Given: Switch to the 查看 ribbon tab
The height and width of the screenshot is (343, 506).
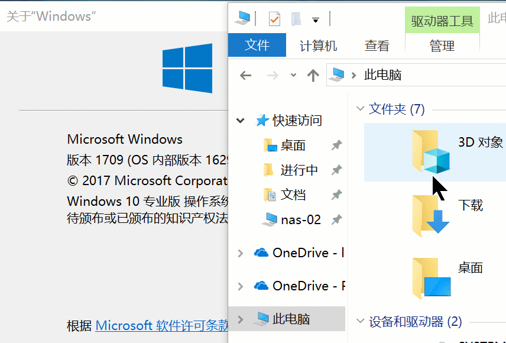Looking at the screenshot, I should click(377, 46).
